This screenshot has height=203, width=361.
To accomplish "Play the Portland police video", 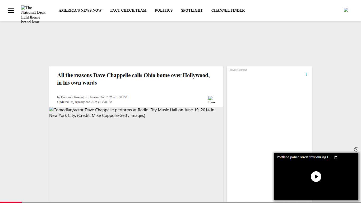I will [316, 177].
